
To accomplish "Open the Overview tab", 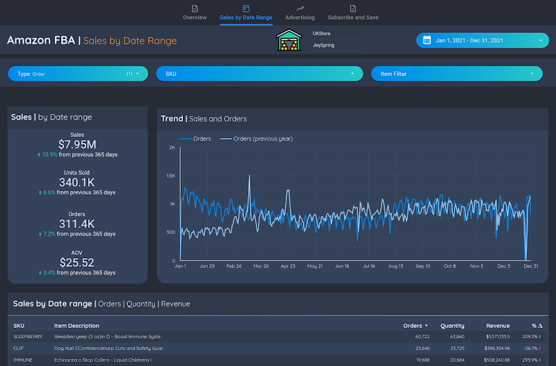I will coord(195,13).
